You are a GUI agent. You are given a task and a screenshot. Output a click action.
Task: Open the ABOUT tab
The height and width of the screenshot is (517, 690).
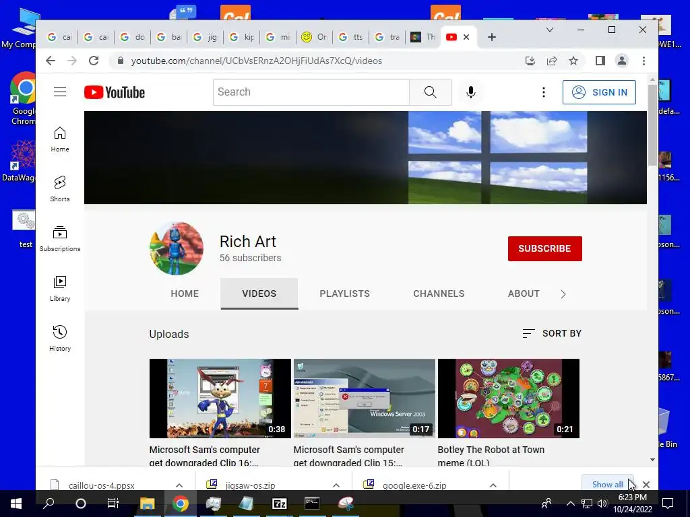pyautogui.click(x=524, y=294)
